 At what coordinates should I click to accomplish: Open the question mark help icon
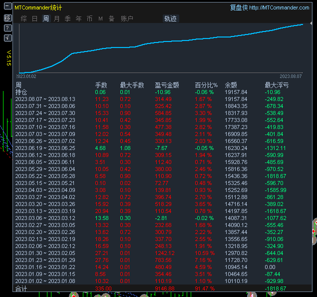[7, 28]
